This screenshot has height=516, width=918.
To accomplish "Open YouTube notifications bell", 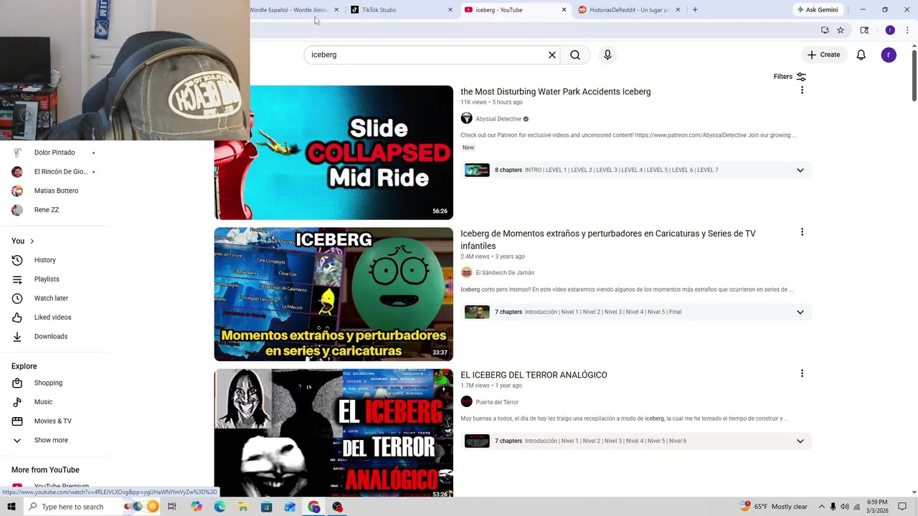I will pos(861,55).
